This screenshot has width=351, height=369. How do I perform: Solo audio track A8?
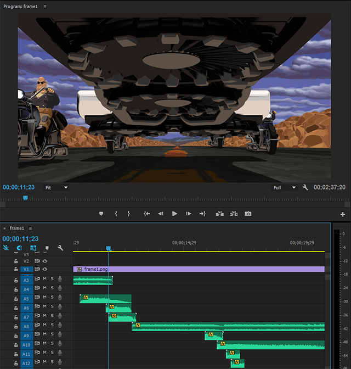point(52,325)
